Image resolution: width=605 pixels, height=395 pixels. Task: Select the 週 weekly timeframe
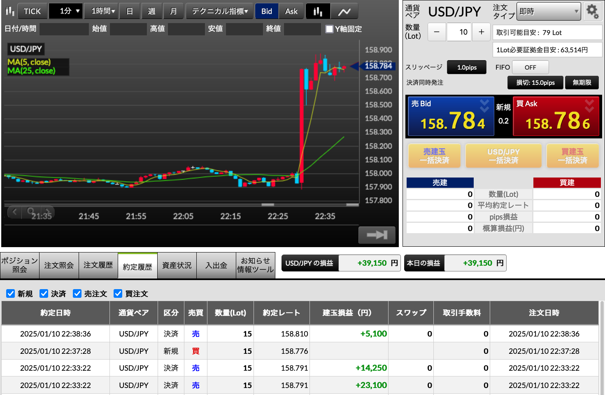point(151,11)
